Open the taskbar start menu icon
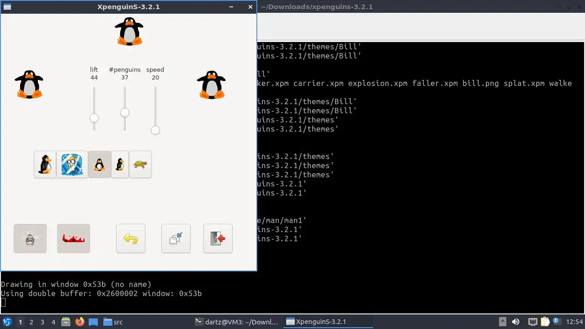This screenshot has width=585, height=329. click(7, 322)
